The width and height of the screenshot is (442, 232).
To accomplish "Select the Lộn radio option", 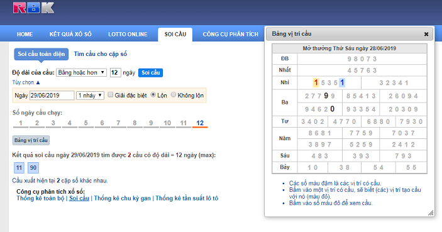I will [x=153, y=95].
